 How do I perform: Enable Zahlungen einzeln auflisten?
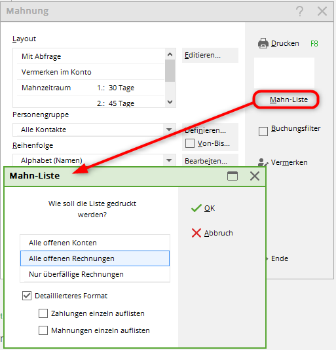[x=43, y=313]
